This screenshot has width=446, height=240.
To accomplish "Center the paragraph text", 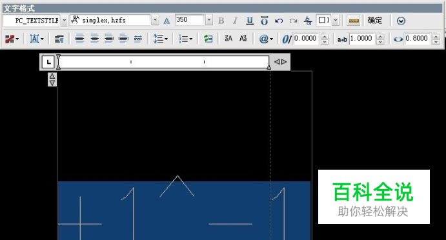I will 94,39.
